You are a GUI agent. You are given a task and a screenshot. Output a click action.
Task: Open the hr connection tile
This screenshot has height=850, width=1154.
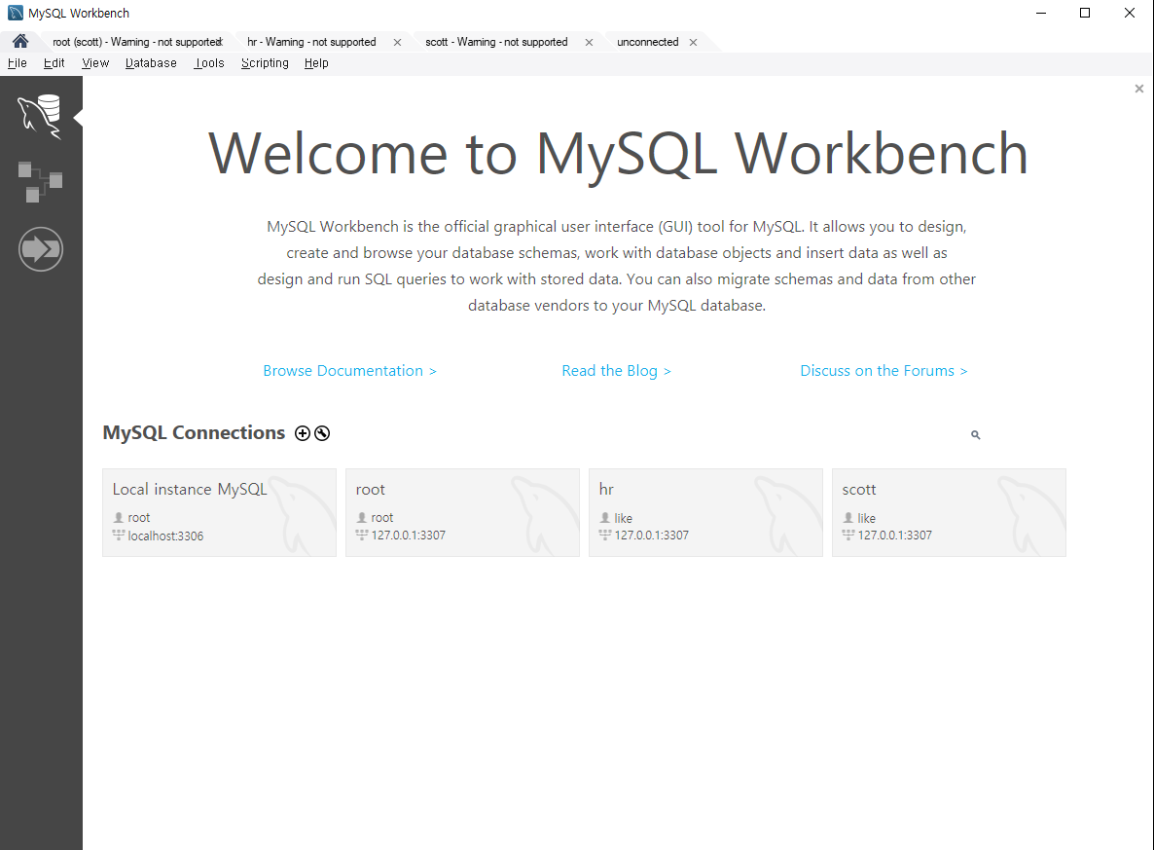[705, 513]
